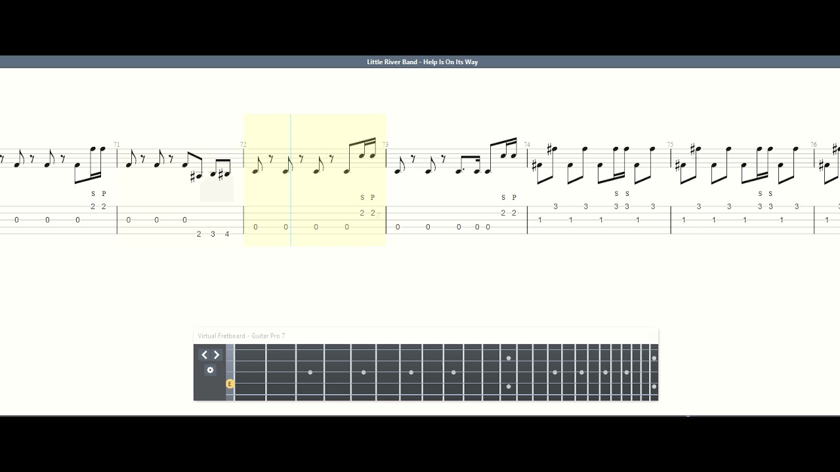Select the fret 4 tab number in measure 71

point(227,234)
